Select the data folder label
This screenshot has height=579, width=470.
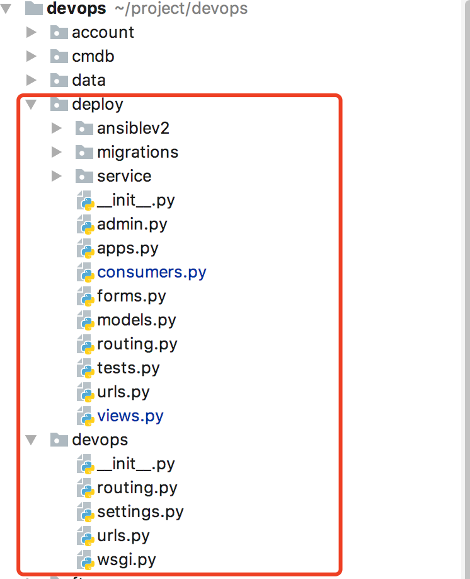click(88, 81)
